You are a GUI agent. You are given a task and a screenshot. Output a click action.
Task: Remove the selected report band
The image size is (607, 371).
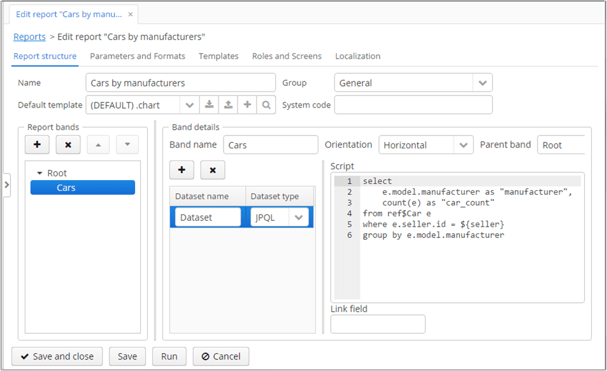(68, 144)
